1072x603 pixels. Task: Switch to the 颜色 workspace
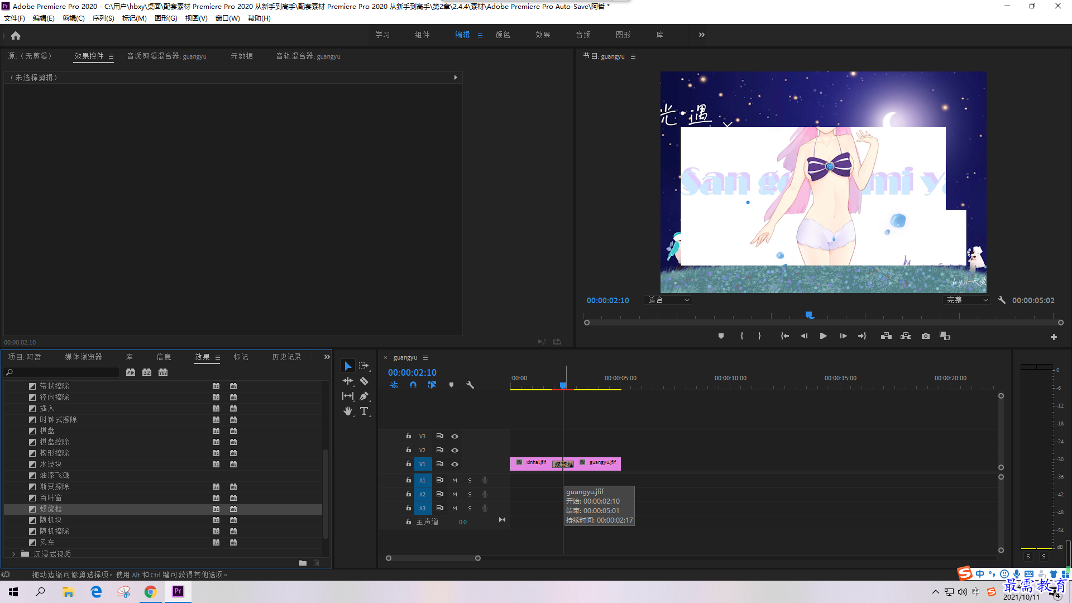coord(503,35)
